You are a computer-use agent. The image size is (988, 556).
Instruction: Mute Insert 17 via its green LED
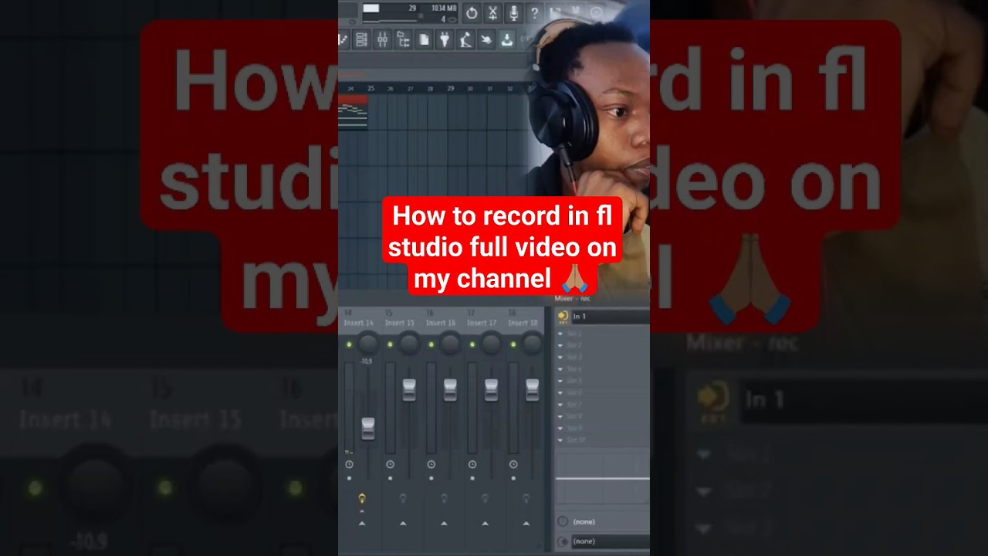pos(472,344)
